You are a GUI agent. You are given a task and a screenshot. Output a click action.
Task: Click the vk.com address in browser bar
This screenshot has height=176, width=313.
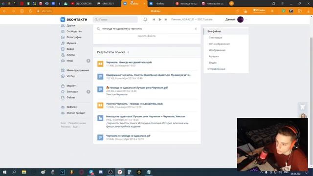[x=47, y=11]
